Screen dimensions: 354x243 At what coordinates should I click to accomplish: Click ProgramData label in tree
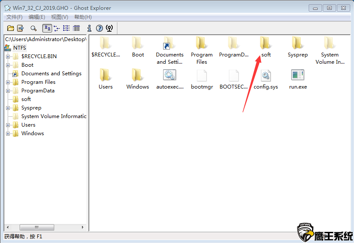[x=38, y=91]
